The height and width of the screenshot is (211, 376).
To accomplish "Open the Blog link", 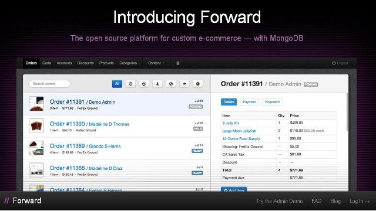I will click(335, 201).
